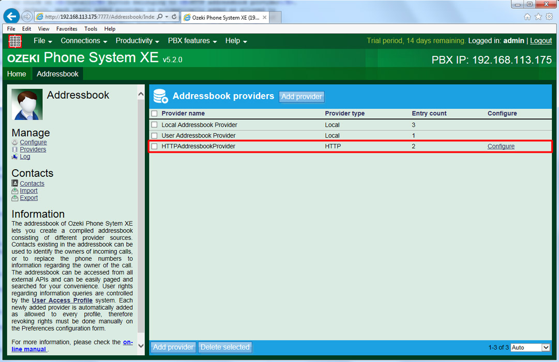Click the search magnifier in address bar
The image size is (559, 362).
[x=160, y=17]
